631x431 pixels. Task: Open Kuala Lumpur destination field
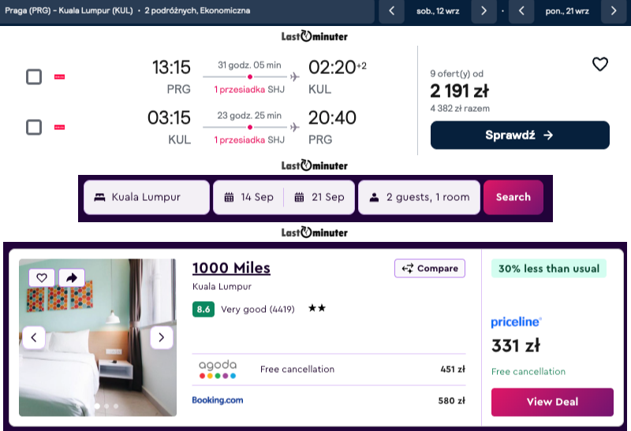pos(147,197)
